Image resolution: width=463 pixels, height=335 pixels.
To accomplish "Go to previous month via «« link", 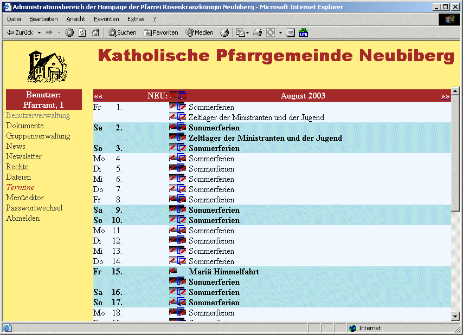I will pos(98,96).
